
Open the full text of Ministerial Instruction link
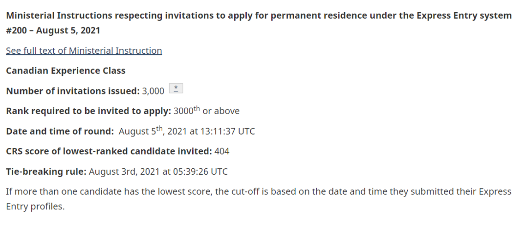click(84, 51)
